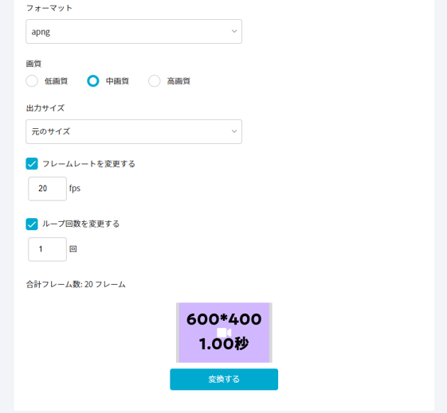Uncheck フレームレートを変更する checkbox
Viewport: 447px width, 413px height.
(32, 164)
